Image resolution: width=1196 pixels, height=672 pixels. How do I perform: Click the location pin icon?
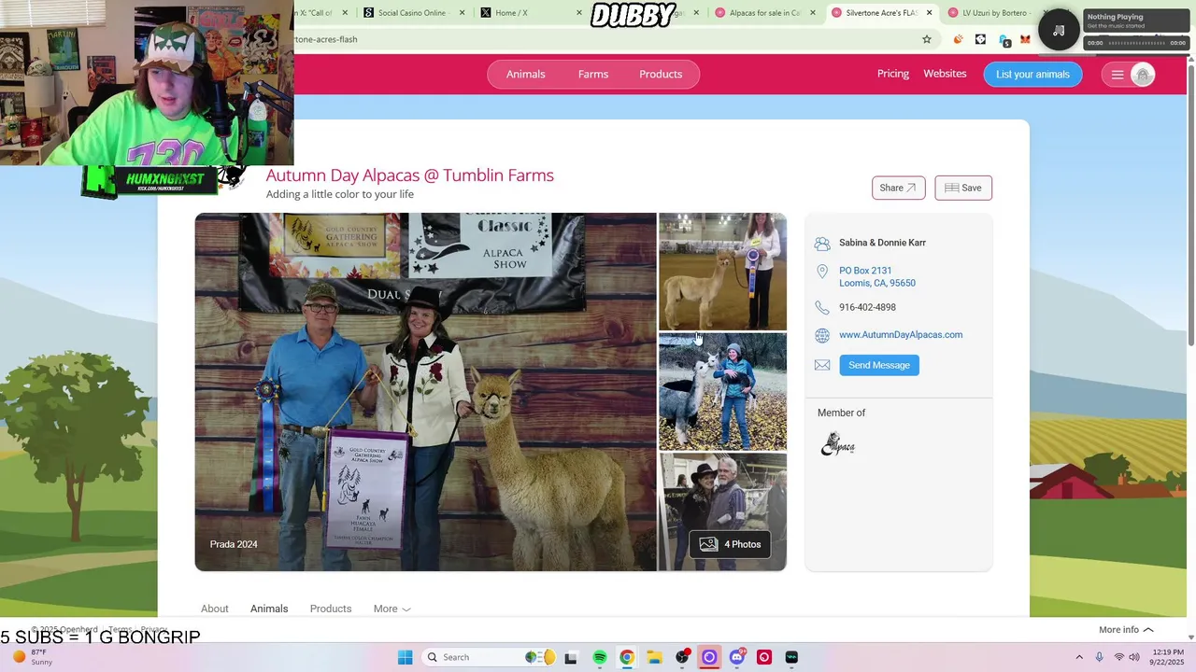[822, 272]
